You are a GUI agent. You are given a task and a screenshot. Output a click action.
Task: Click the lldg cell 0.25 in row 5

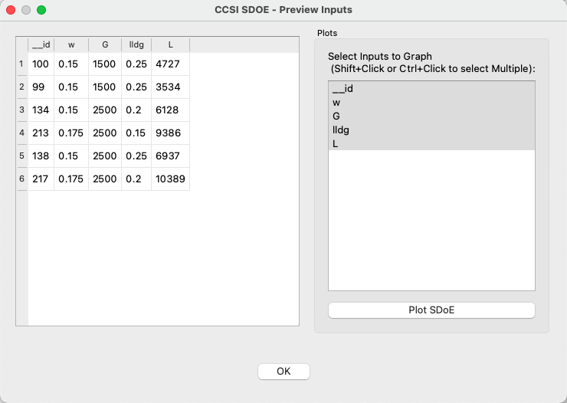click(x=136, y=156)
